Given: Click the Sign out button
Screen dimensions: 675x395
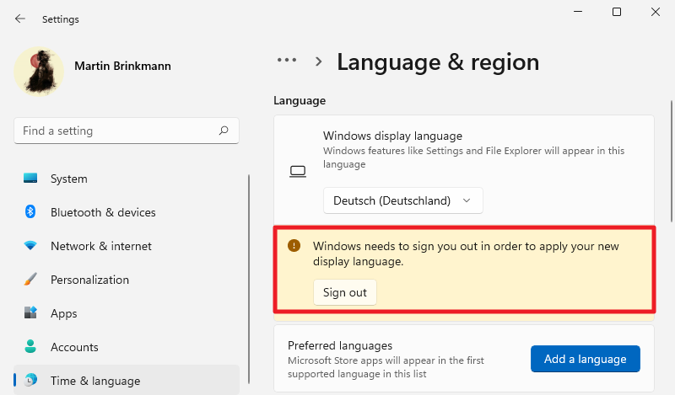Looking at the screenshot, I should coord(345,292).
